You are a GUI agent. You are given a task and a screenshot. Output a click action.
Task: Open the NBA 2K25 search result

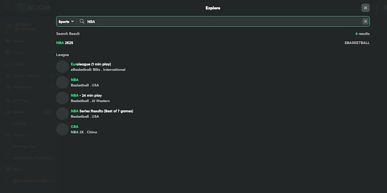65,43
